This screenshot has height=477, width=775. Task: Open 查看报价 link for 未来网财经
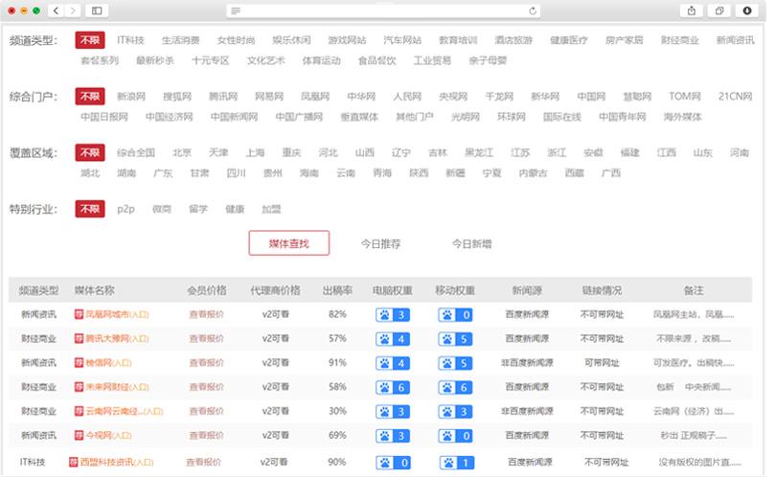206,388
